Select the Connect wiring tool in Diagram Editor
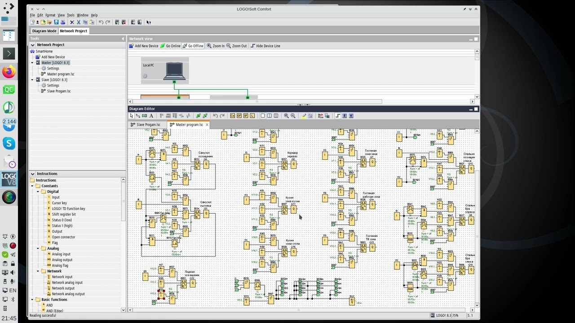Viewport: 575px width, 323px height. click(x=138, y=116)
